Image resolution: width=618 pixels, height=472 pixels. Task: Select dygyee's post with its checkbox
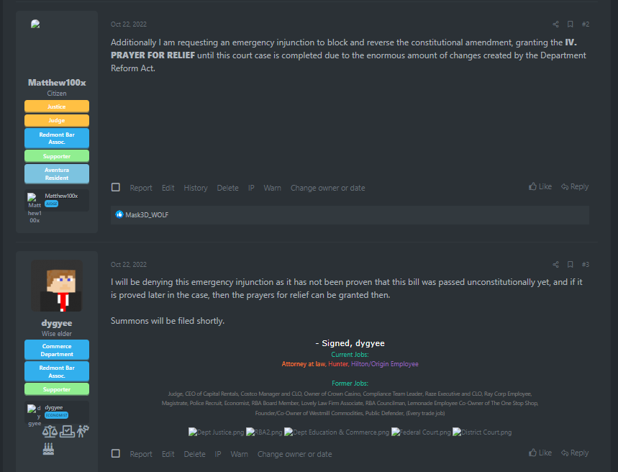coord(116,454)
